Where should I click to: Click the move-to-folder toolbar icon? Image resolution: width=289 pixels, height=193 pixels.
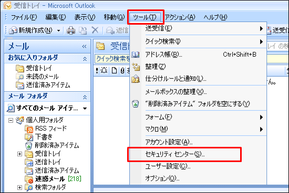[x=83, y=30]
